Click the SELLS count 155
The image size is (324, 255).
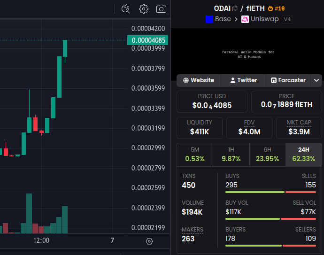(310, 185)
